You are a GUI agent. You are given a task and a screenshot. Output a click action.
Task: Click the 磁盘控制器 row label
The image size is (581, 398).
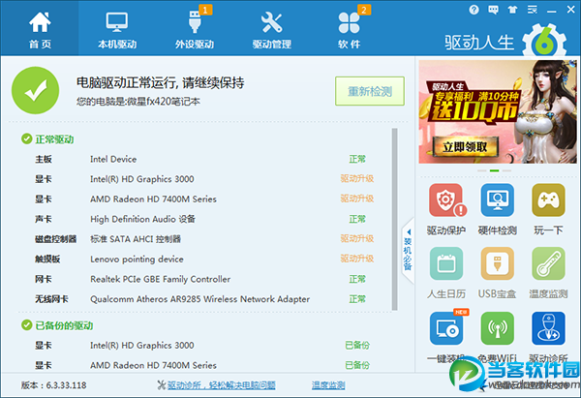click(x=55, y=239)
